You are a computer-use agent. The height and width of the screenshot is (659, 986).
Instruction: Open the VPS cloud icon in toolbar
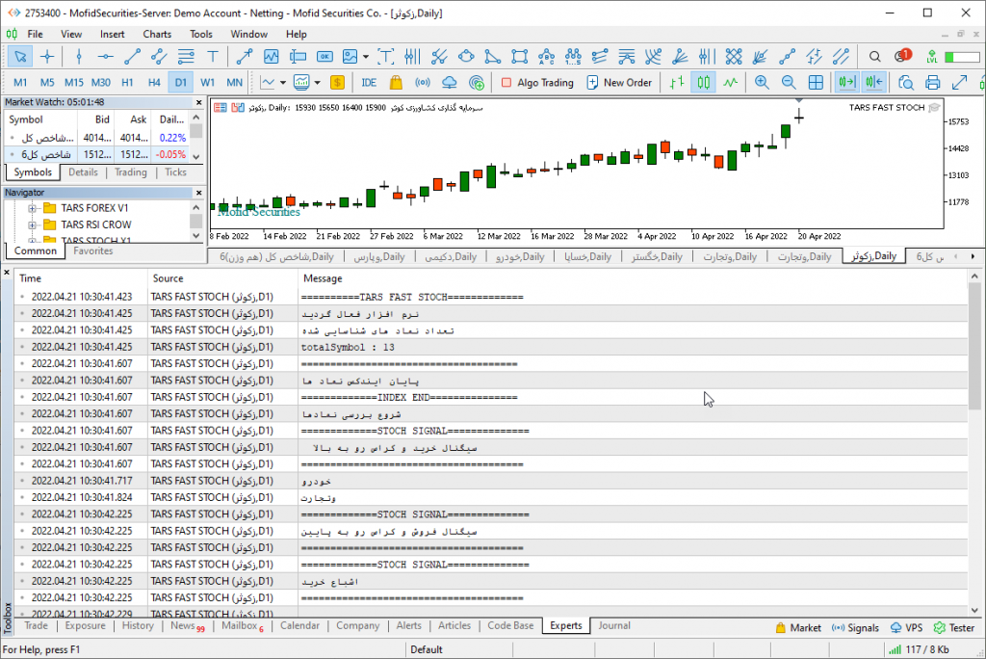[x=450, y=83]
